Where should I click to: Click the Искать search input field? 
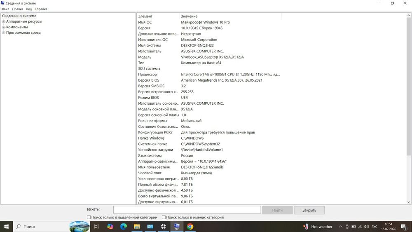(x=187, y=210)
